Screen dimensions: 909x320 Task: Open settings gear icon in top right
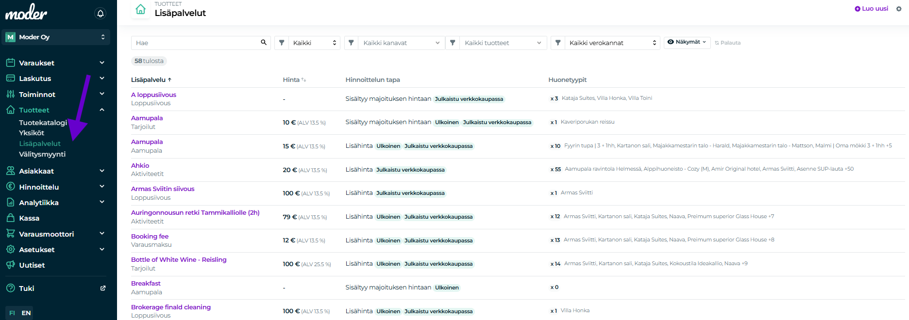click(x=899, y=9)
